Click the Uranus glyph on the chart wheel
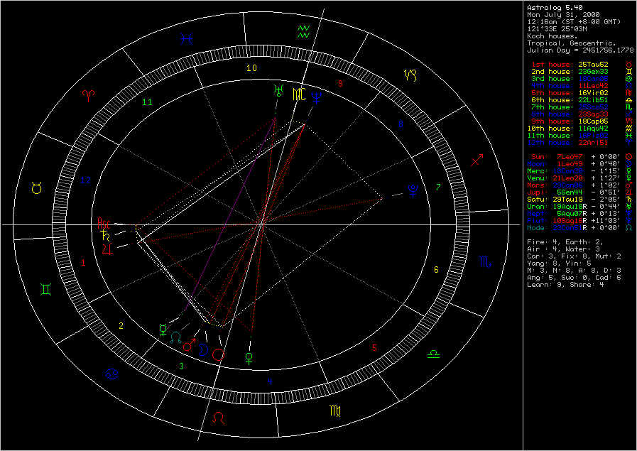The image size is (637, 451). pyautogui.click(x=276, y=91)
